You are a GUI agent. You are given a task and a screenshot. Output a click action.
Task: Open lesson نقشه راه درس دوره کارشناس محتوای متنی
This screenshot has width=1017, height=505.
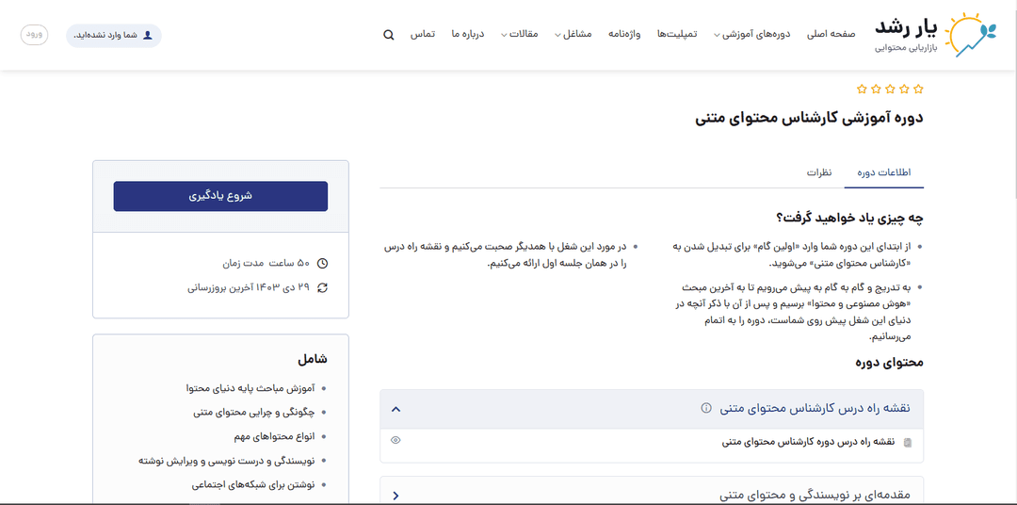pyautogui.click(x=808, y=442)
